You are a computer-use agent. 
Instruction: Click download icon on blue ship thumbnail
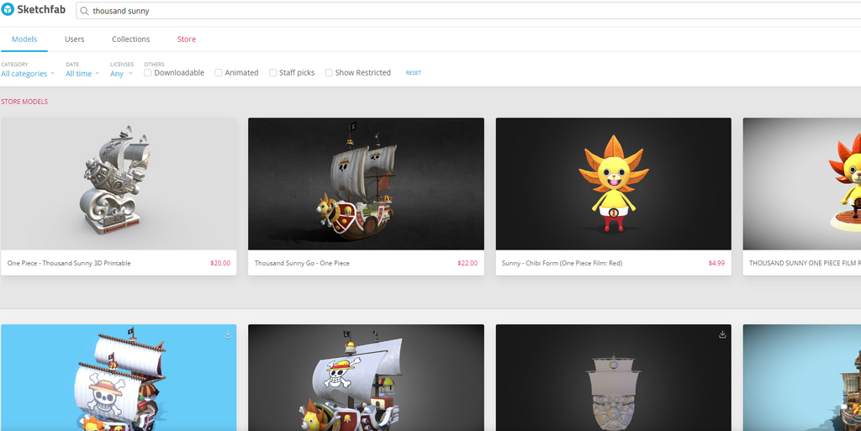tap(228, 334)
